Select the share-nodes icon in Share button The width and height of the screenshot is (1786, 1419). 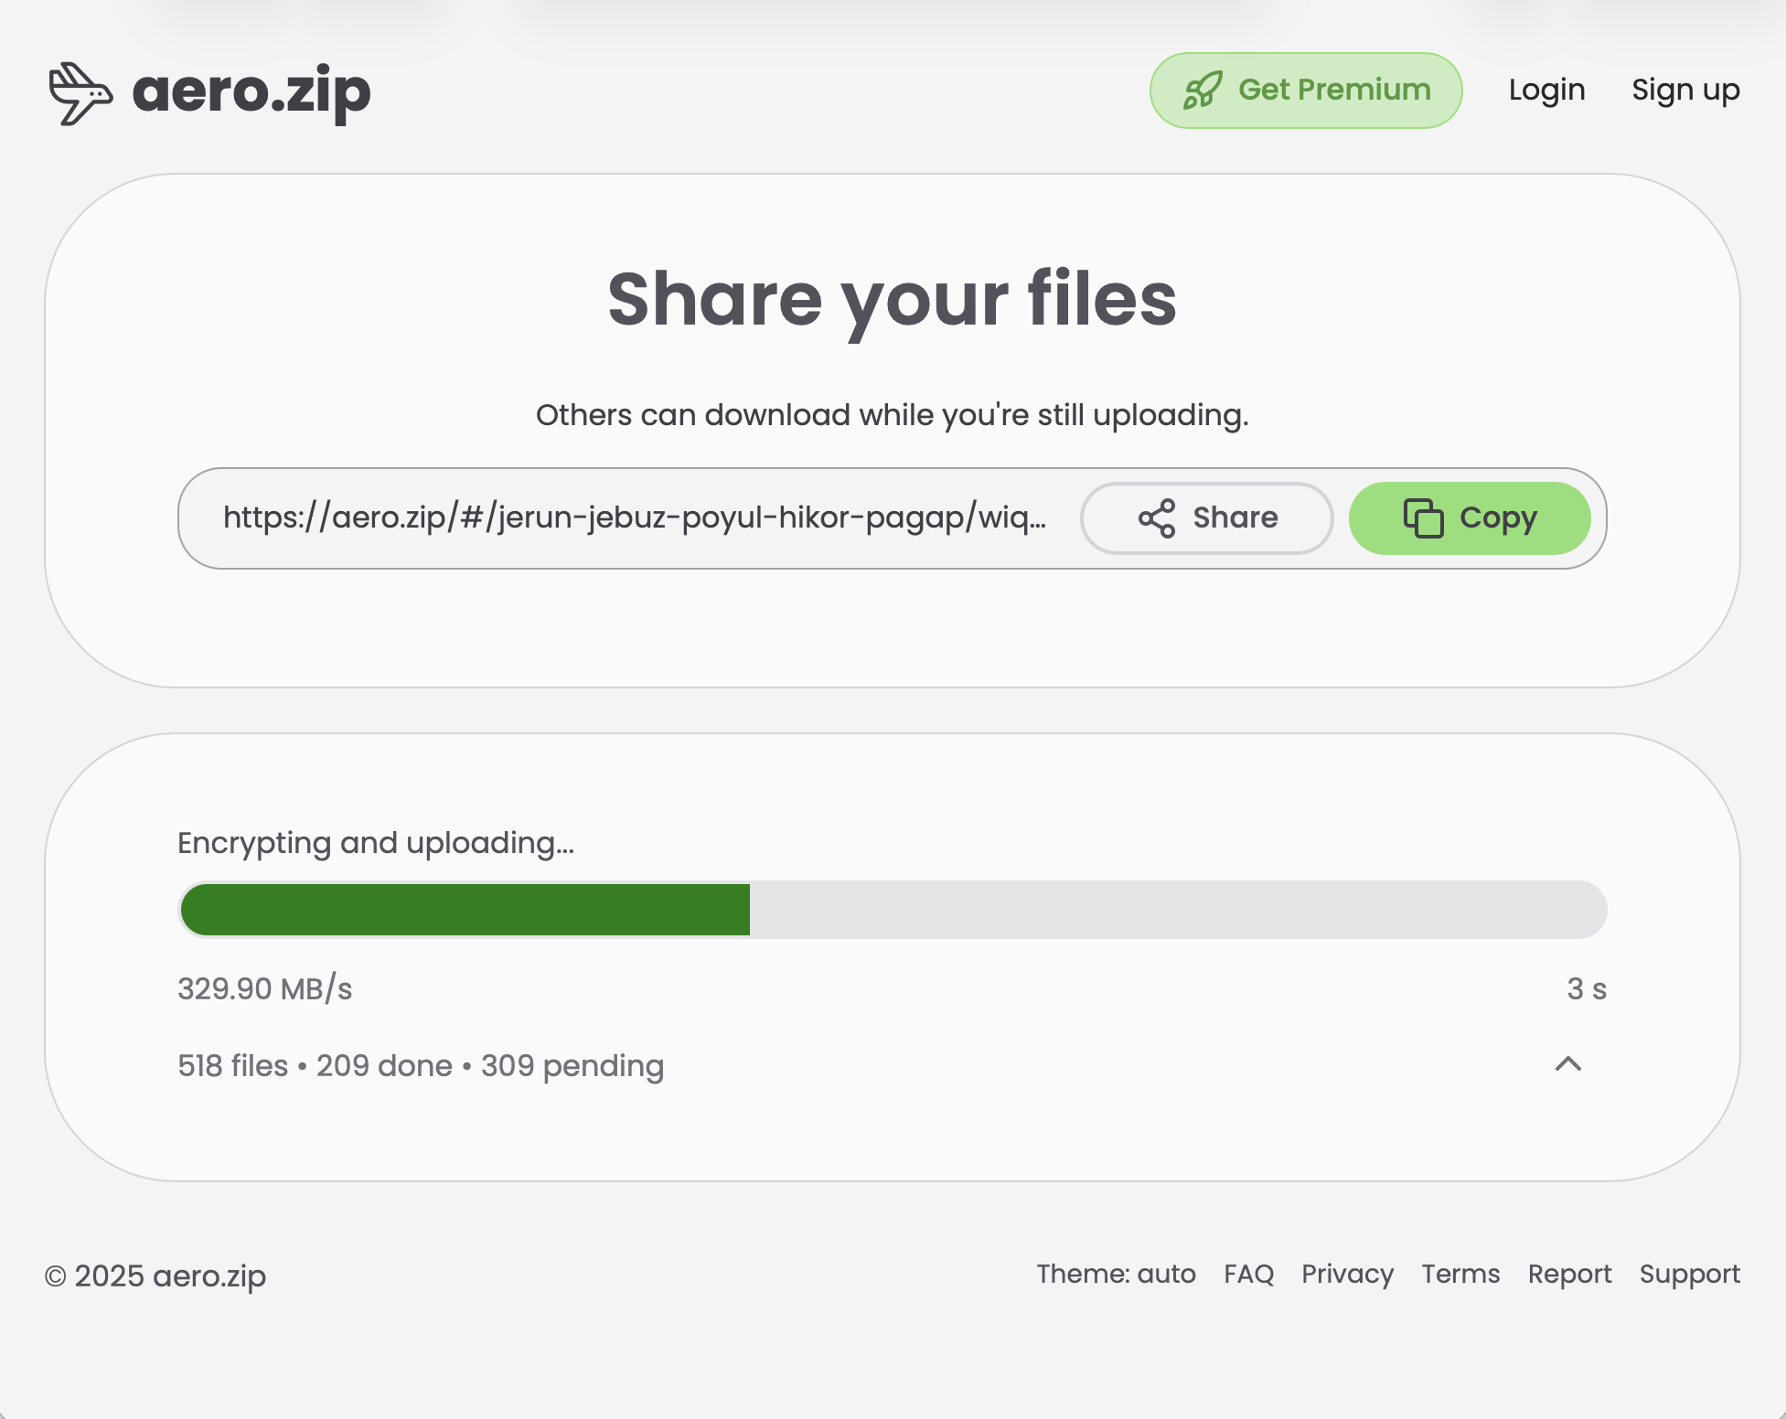click(x=1158, y=517)
